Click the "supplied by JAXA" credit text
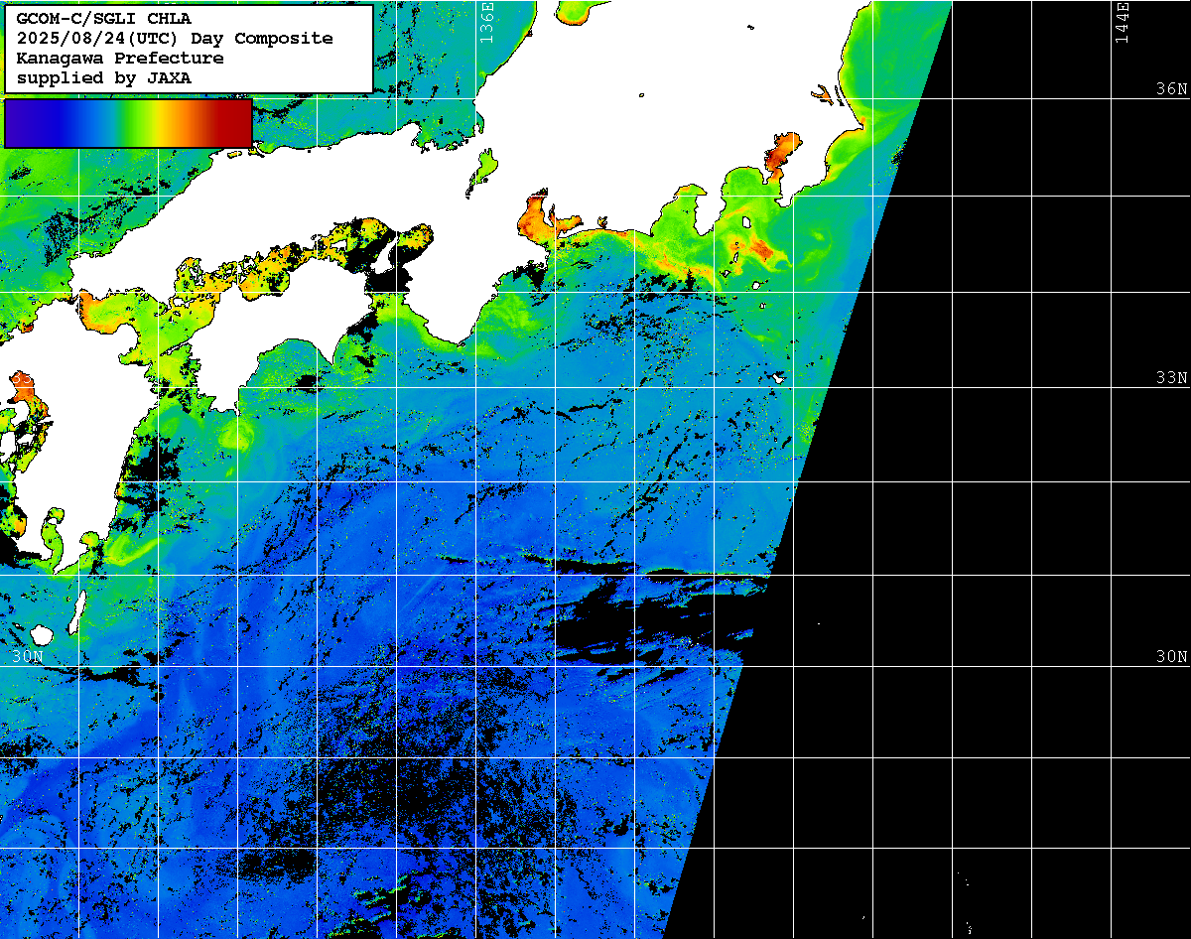1191x939 pixels. [x=104, y=77]
